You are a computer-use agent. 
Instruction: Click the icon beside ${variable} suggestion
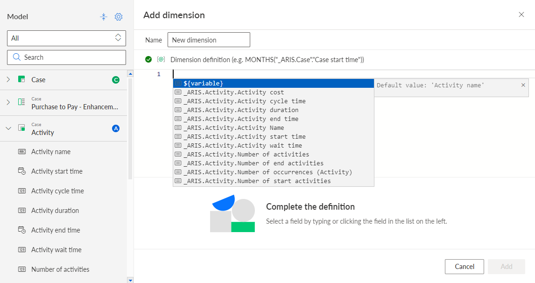178,83
